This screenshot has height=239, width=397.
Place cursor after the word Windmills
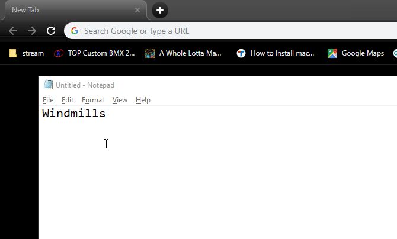(x=107, y=114)
